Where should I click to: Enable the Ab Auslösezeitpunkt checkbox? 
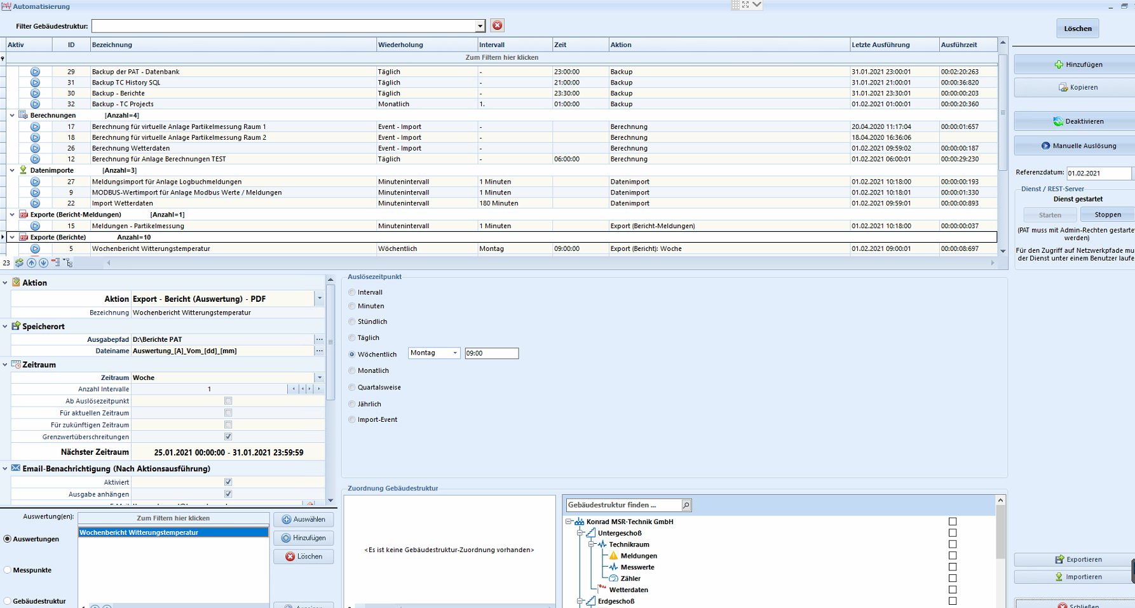228,401
